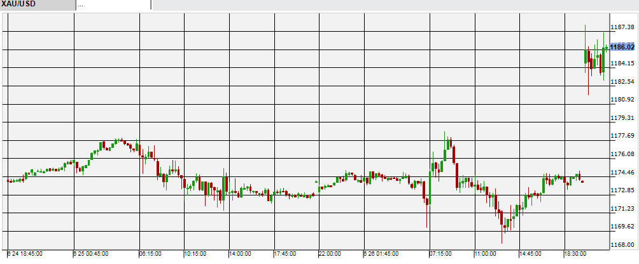Select the 1187.38 price axis label

[621, 27]
